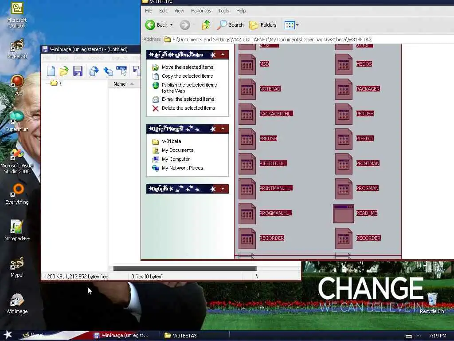Image resolution: width=454 pixels, height=341 pixels.
Task: Select the MSDOS file icon
Action: (344, 64)
